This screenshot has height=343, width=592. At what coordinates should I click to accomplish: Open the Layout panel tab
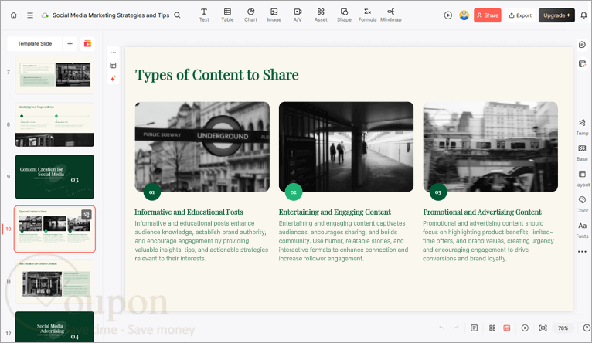point(582,178)
